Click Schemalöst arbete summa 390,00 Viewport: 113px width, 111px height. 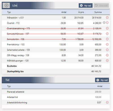98,50
